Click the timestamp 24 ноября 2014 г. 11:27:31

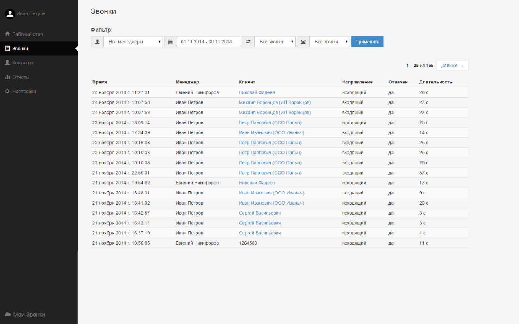(121, 92)
